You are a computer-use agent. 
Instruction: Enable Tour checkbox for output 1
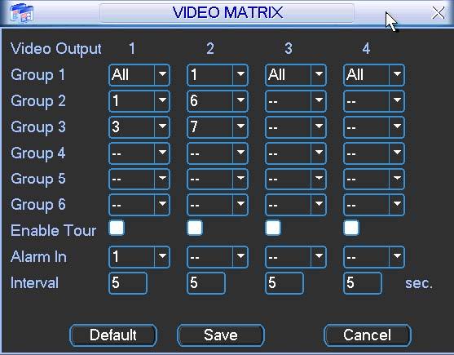(117, 228)
